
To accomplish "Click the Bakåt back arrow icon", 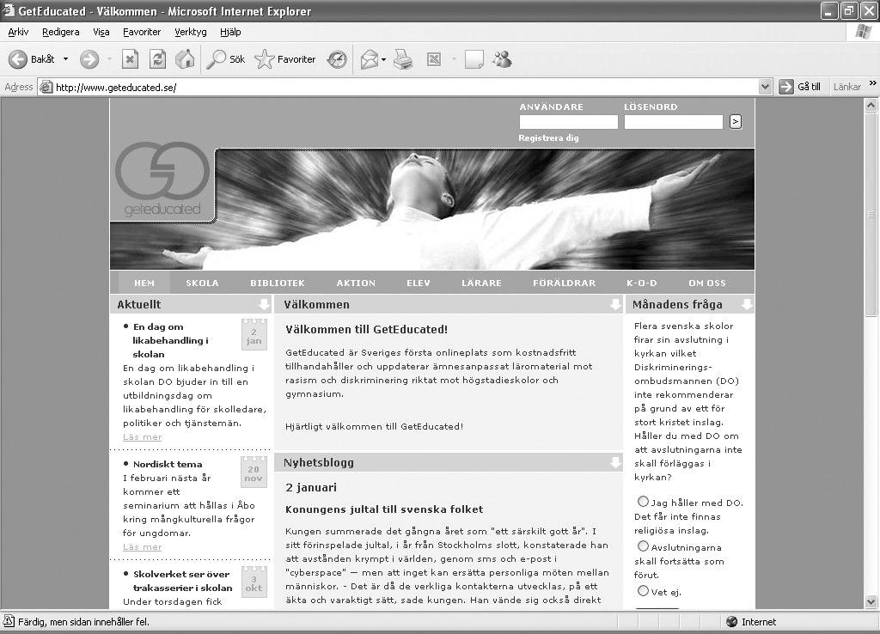I will click(17, 59).
